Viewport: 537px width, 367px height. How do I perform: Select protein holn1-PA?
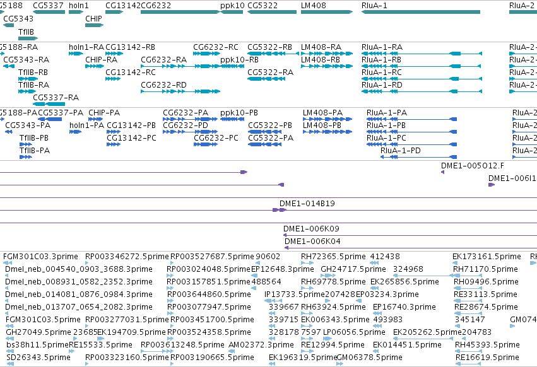pos(86,125)
